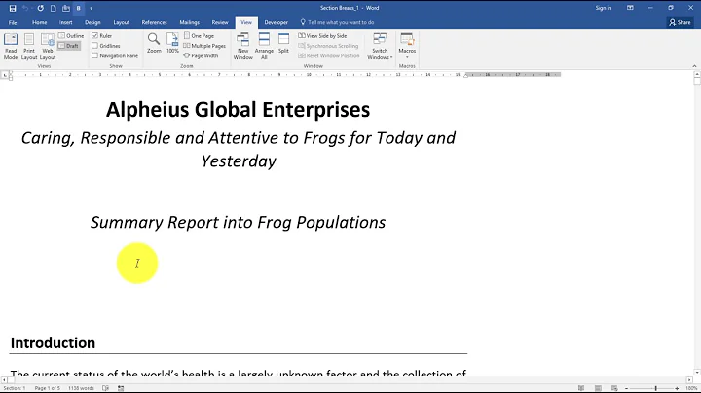701x393 pixels.
Task: Open Customize Quick Access Toolbar arrow
Action: tap(92, 8)
